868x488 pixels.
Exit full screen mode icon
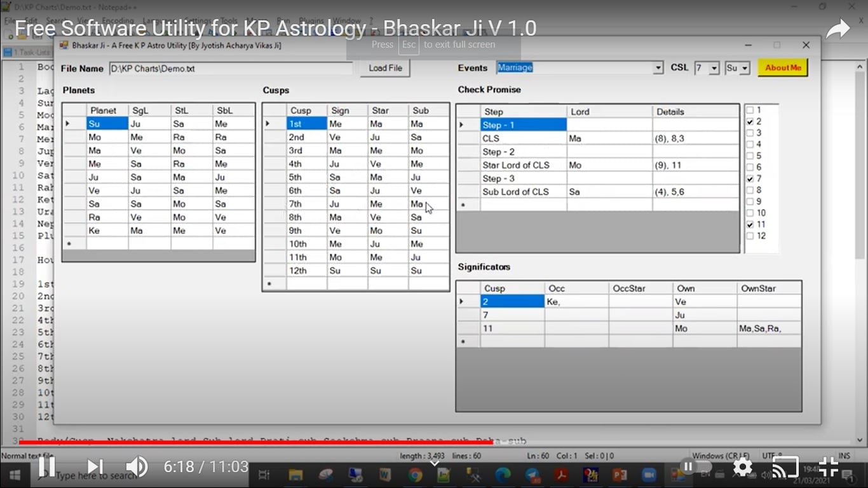pos(828,467)
